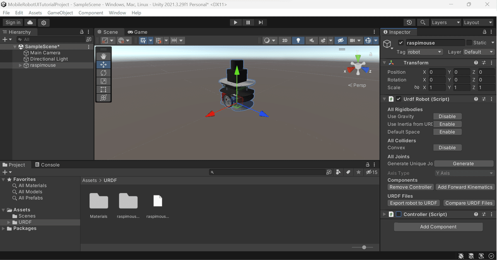Click the Favorites star icon in Project
This screenshot has height=260, width=497.
click(359, 172)
